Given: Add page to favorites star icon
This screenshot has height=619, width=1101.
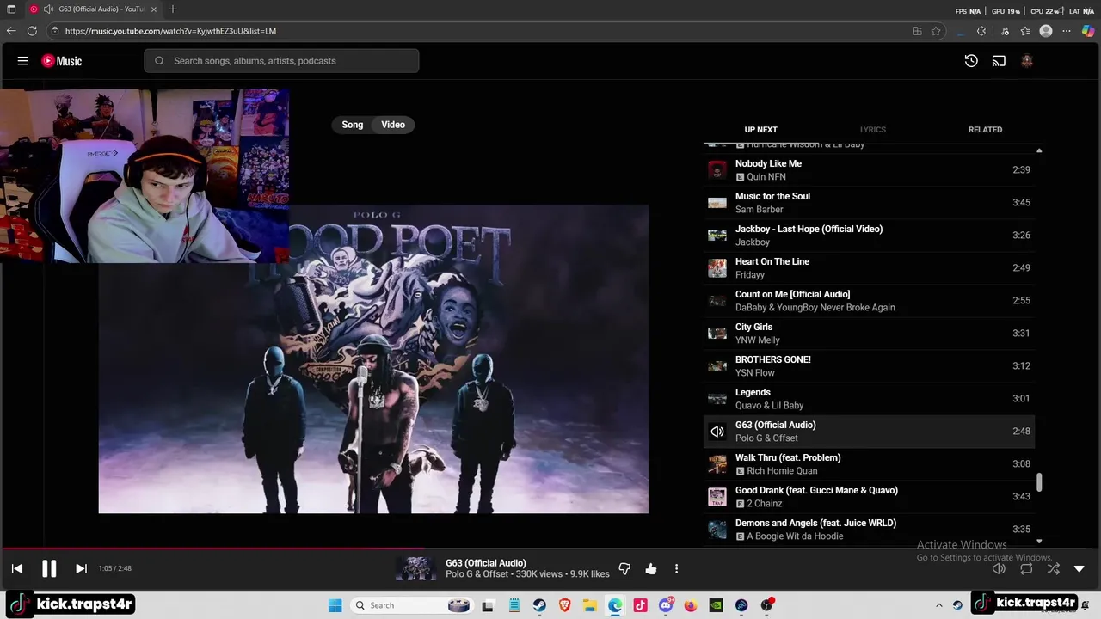Looking at the screenshot, I should [x=936, y=31].
